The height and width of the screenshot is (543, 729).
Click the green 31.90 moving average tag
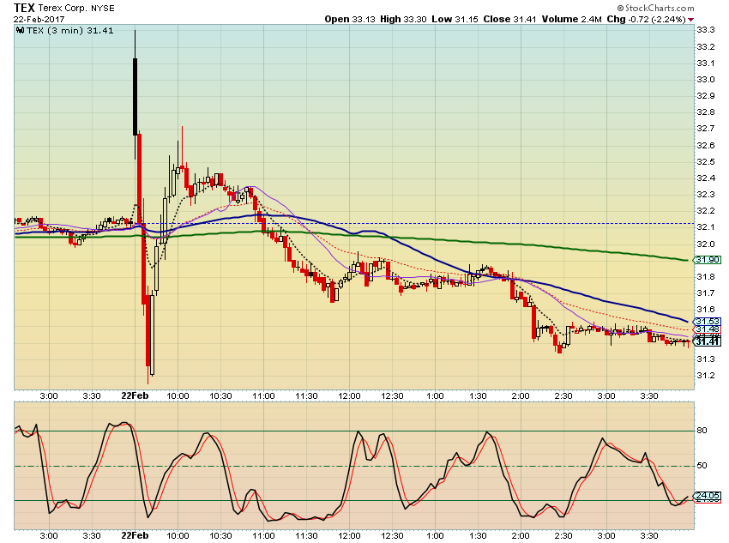point(708,260)
